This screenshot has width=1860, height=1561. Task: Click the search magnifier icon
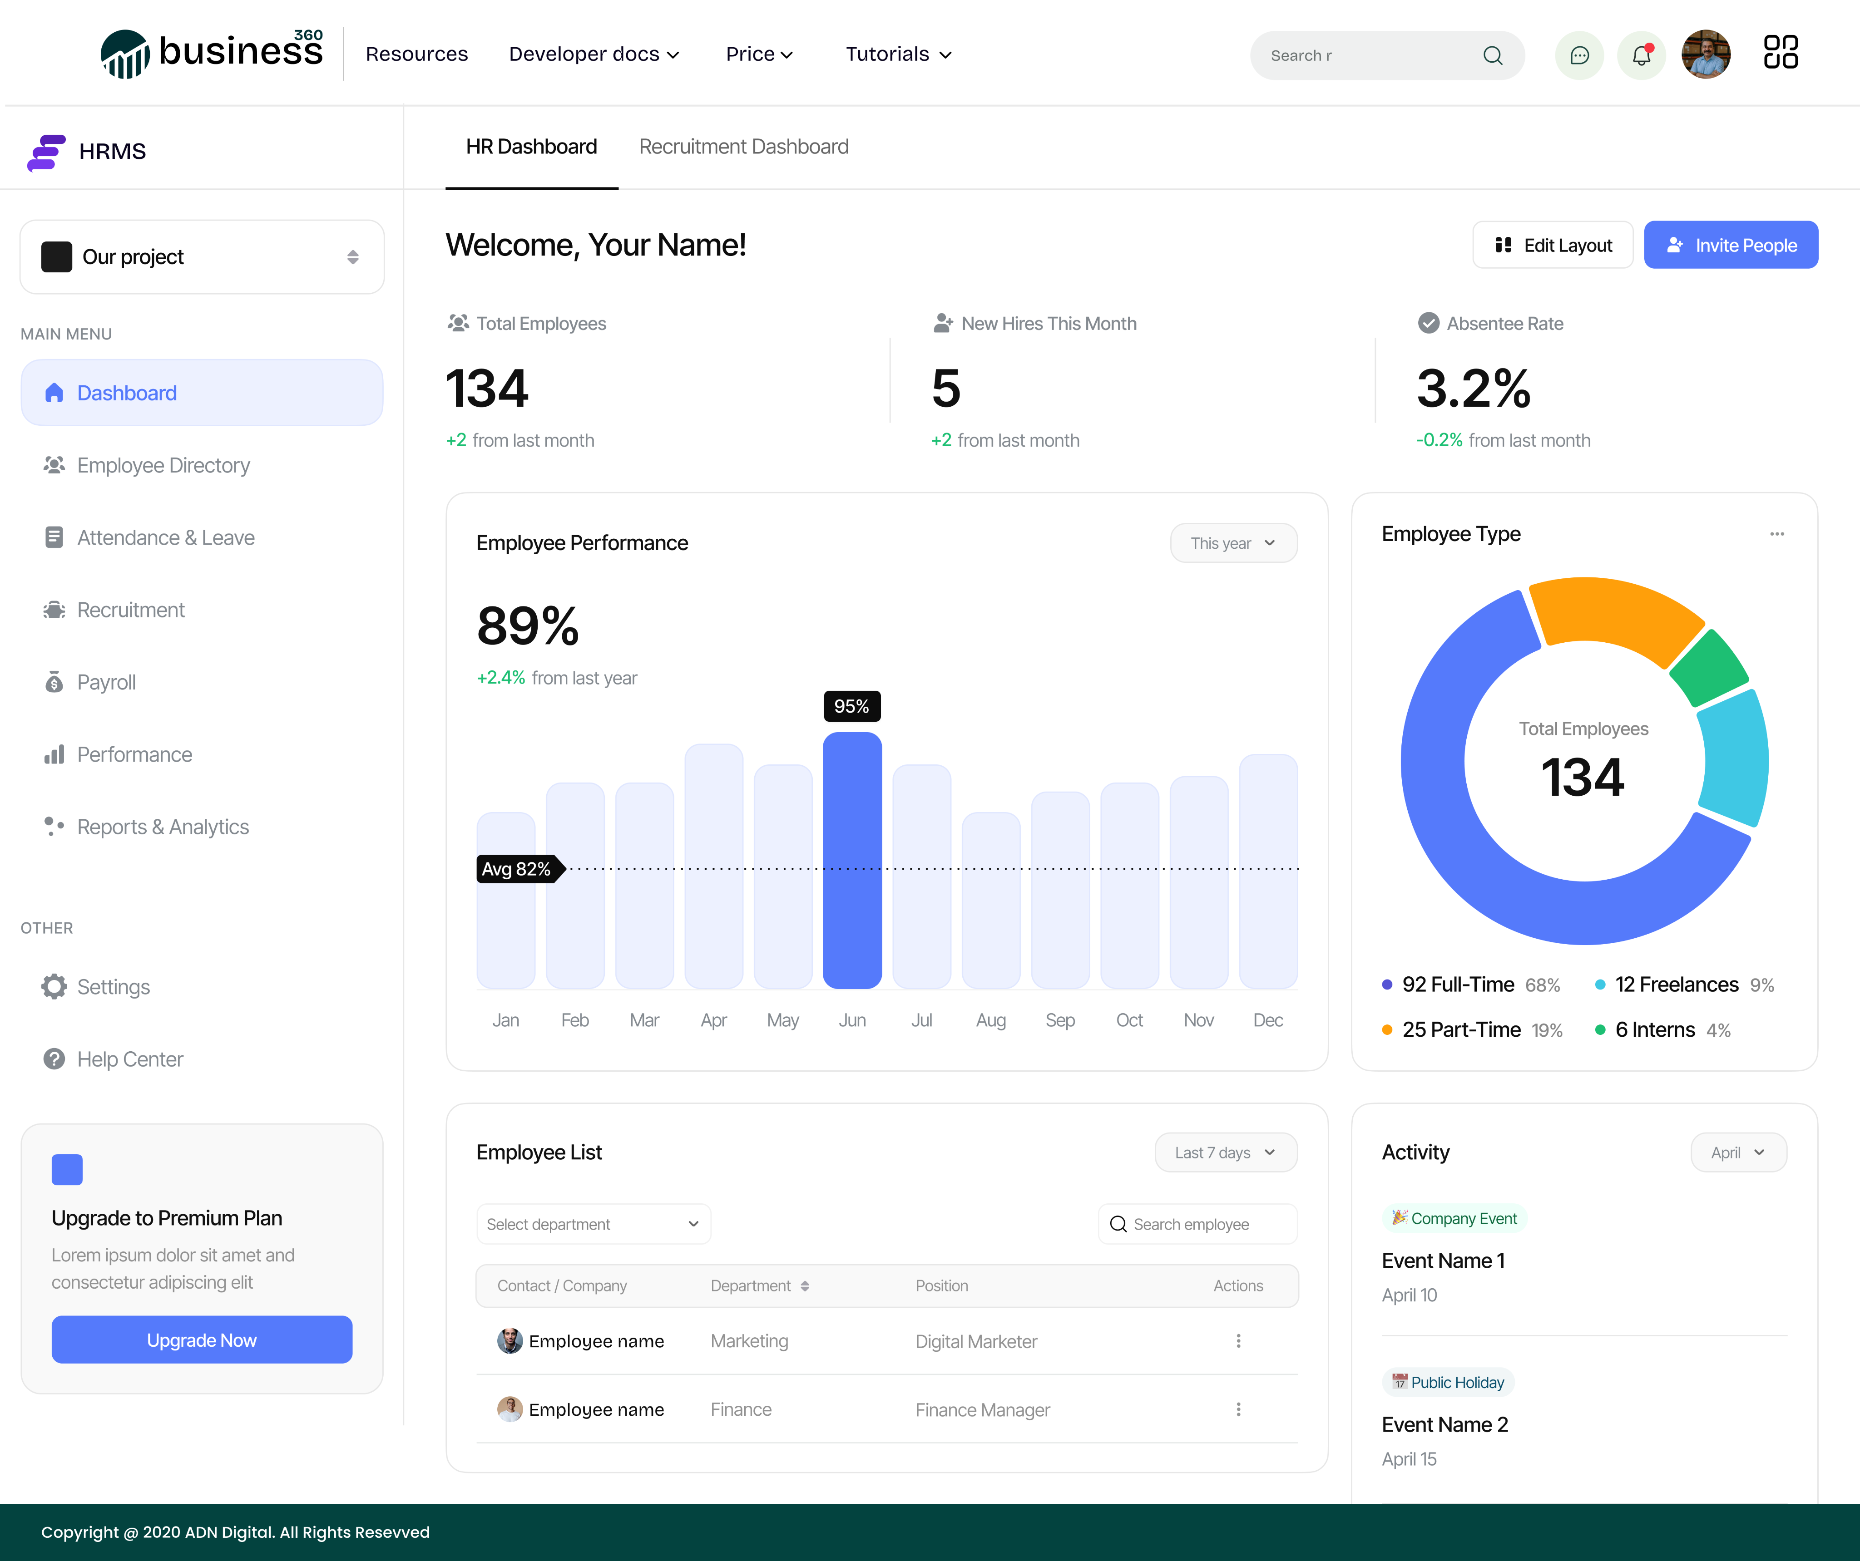tap(1493, 55)
